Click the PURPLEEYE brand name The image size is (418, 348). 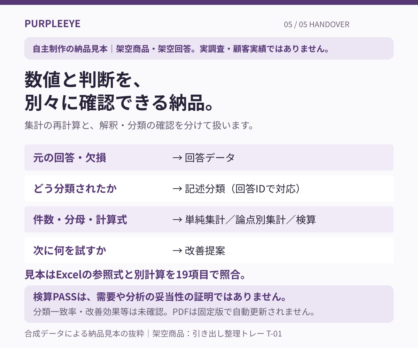point(53,24)
